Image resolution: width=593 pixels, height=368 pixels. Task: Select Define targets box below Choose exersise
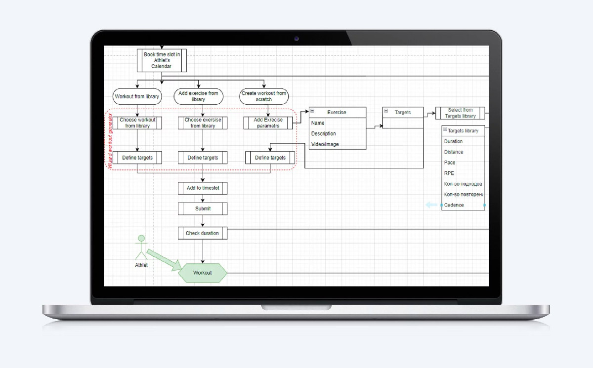203,158
